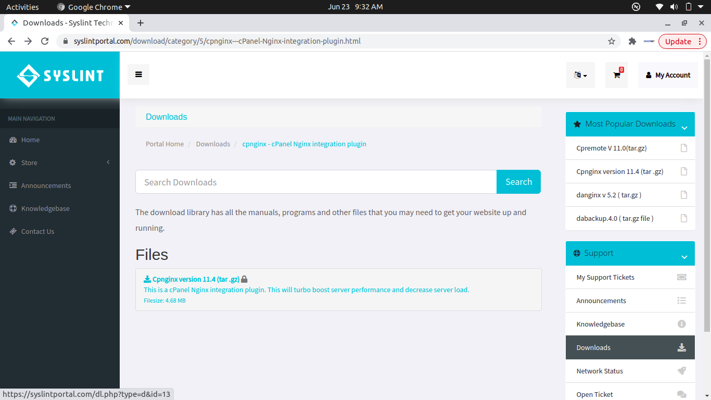
Task: Open danginx v 5.2 download
Action: (x=609, y=195)
